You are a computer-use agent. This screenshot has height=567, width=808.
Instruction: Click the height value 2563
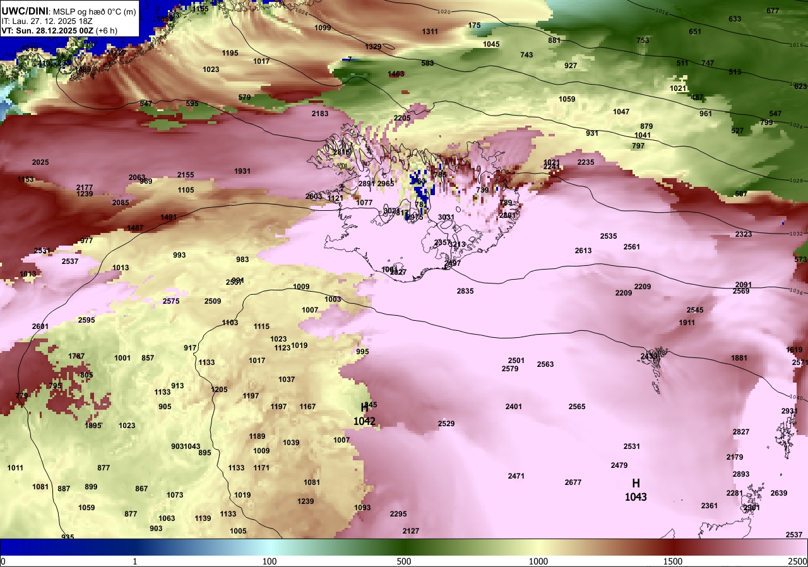pyautogui.click(x=545, y=364)
